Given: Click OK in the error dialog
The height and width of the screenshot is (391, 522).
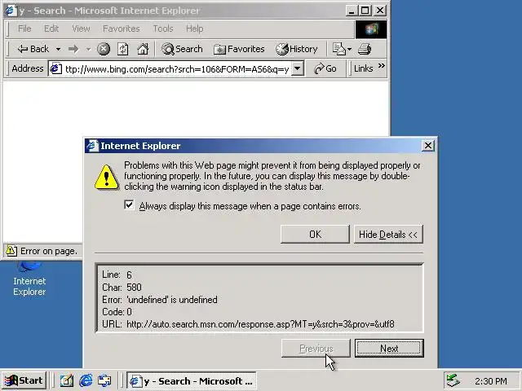Looking at the screenshot, I should click(315, 235).
